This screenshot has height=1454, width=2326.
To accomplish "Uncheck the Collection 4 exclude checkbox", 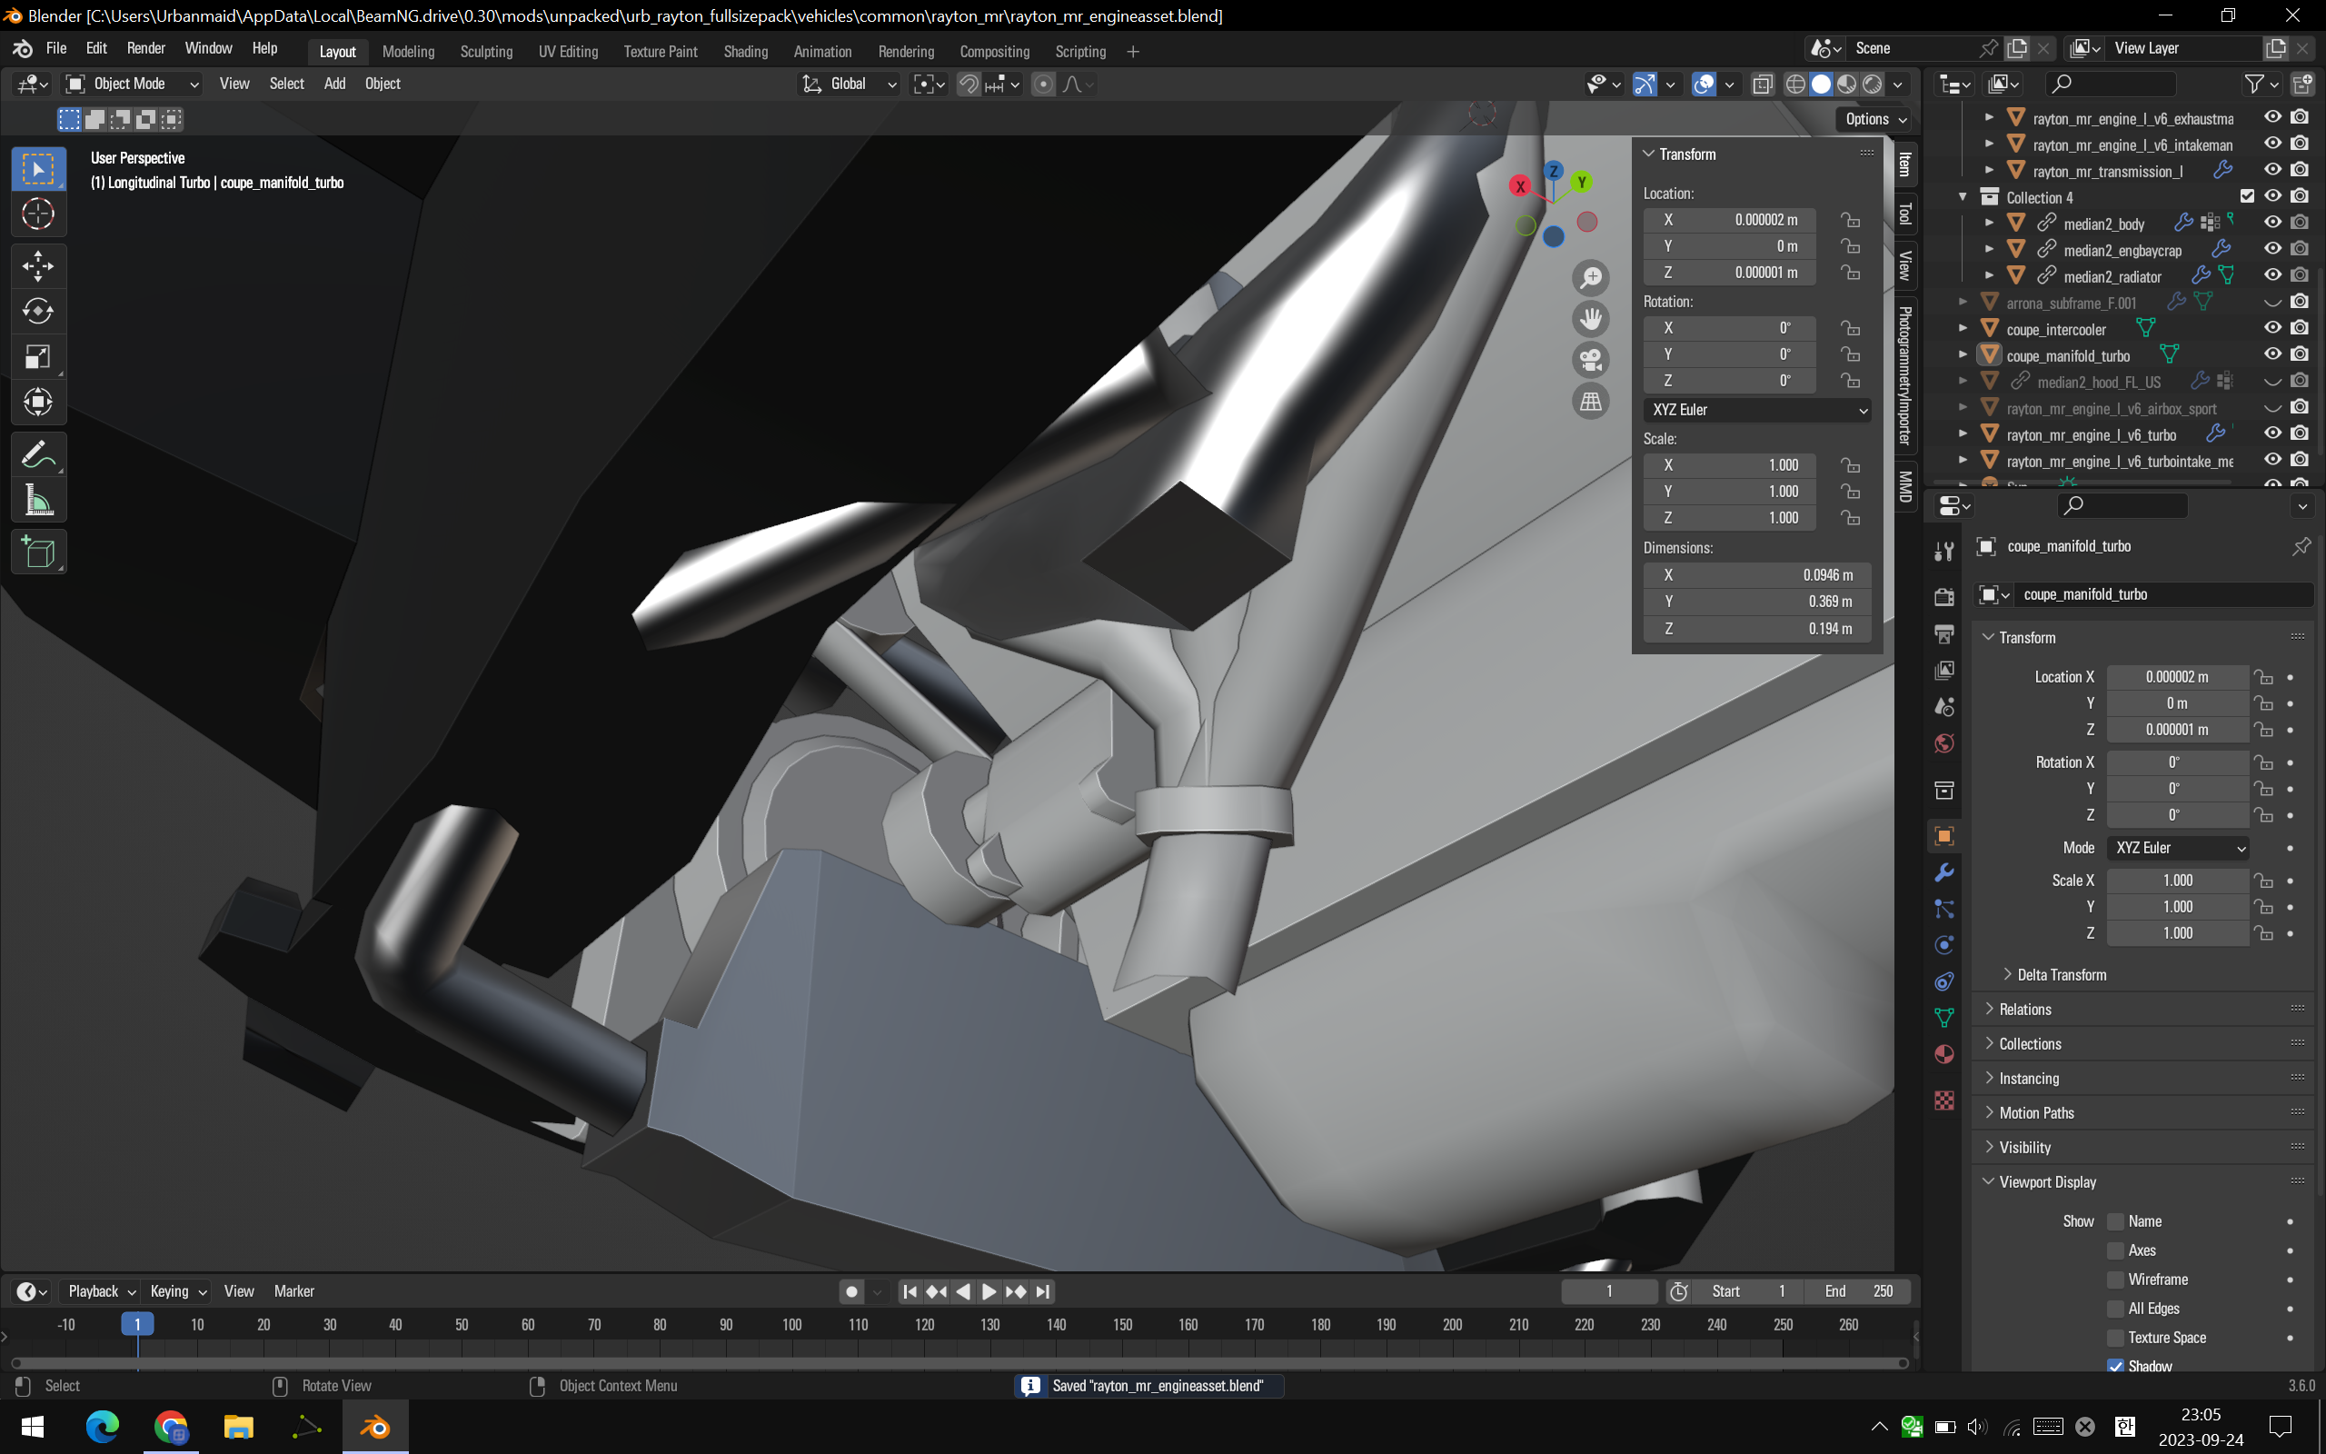I will [2246, 196].
